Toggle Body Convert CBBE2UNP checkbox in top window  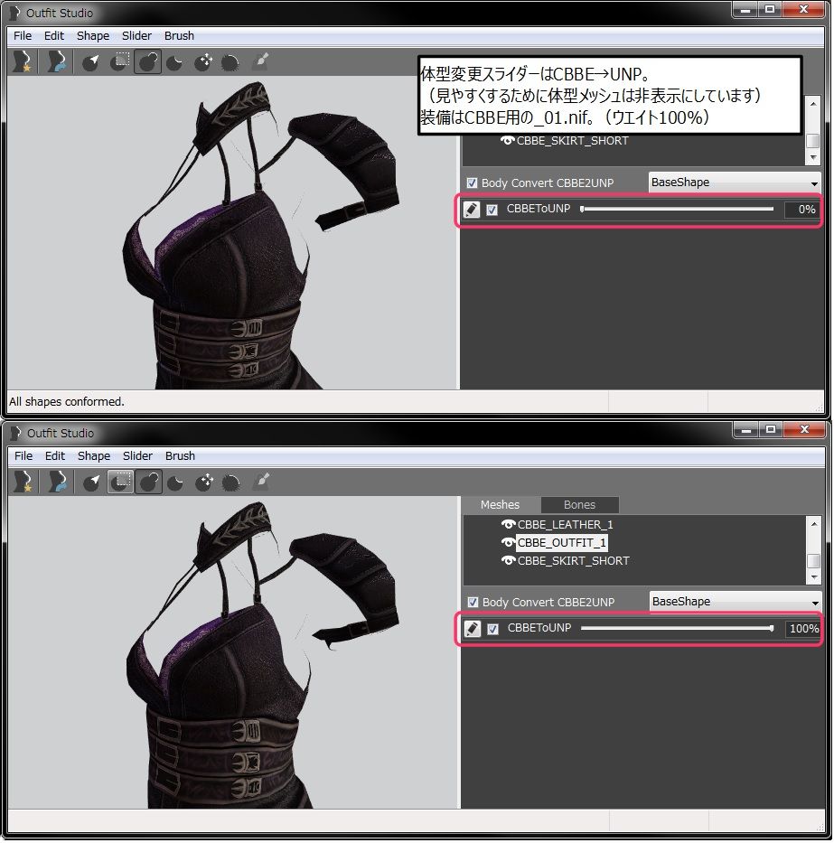point(472,183)
